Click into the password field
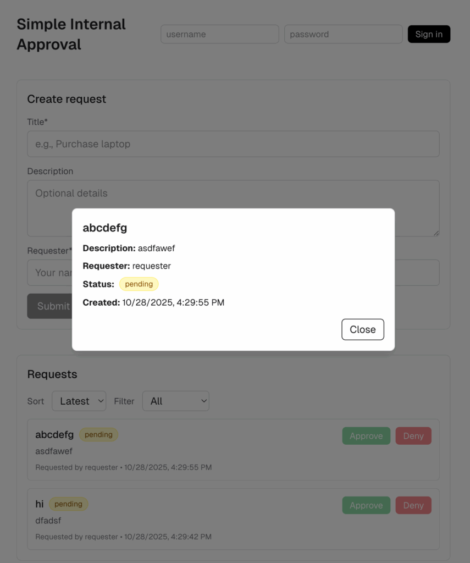Image resolution: width=470 pixels, height=563 pixels. pyautogui.click(x=343, y=34)
